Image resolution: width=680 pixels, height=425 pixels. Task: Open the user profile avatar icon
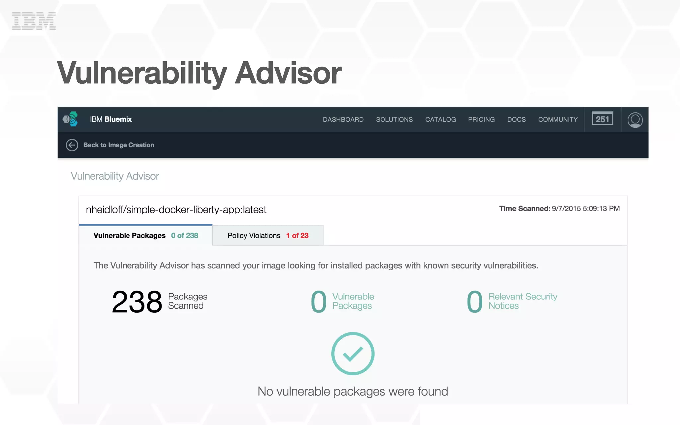point(635,120)
